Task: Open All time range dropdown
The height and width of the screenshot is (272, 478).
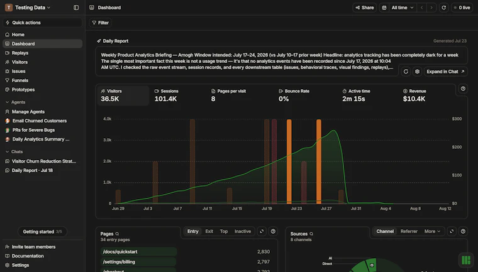Action: 403,8
